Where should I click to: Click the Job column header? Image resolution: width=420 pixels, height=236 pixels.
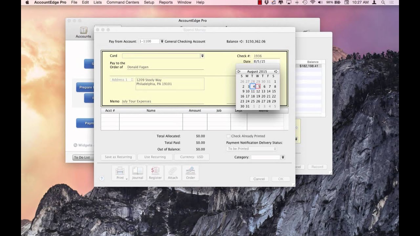[x=219, y=111]
